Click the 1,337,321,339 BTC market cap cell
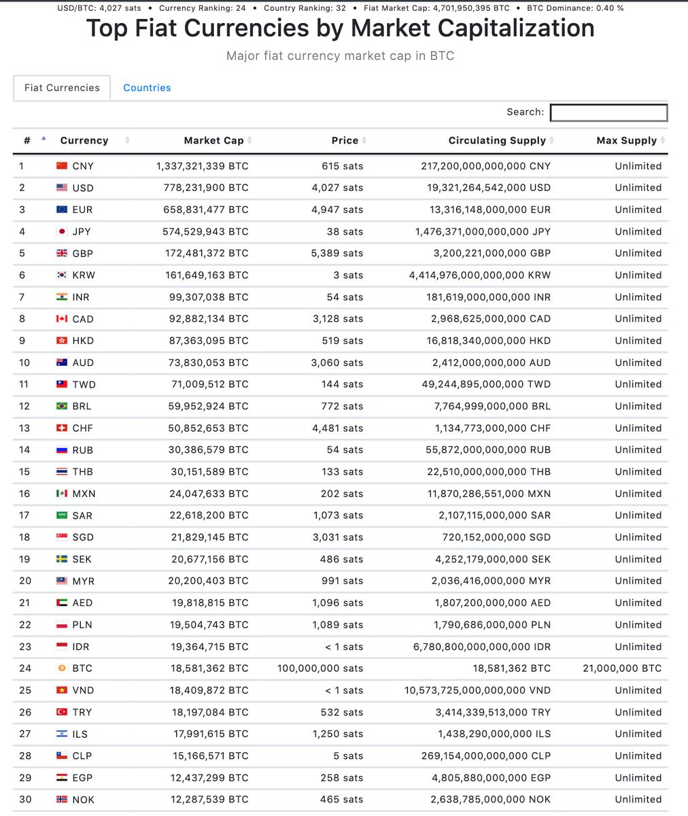Image resolution: width=688 pixels, height=816 pixels. [x=202, y=166]
